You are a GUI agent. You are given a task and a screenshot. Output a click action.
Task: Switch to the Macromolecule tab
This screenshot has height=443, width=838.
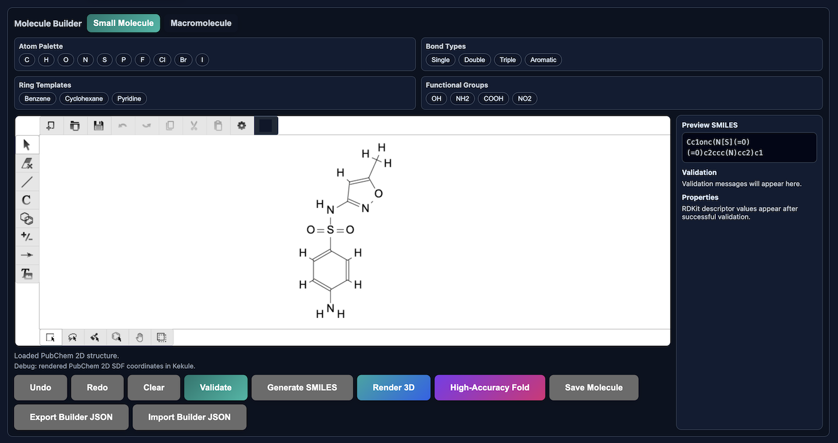[201, 23]
